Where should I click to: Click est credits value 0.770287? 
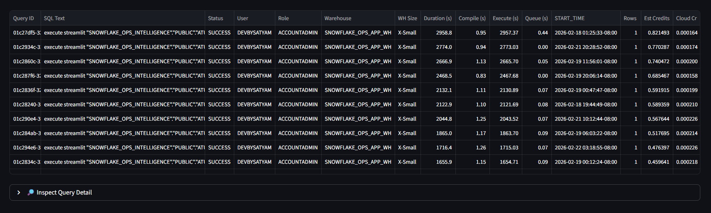click(x=658, y=47)
